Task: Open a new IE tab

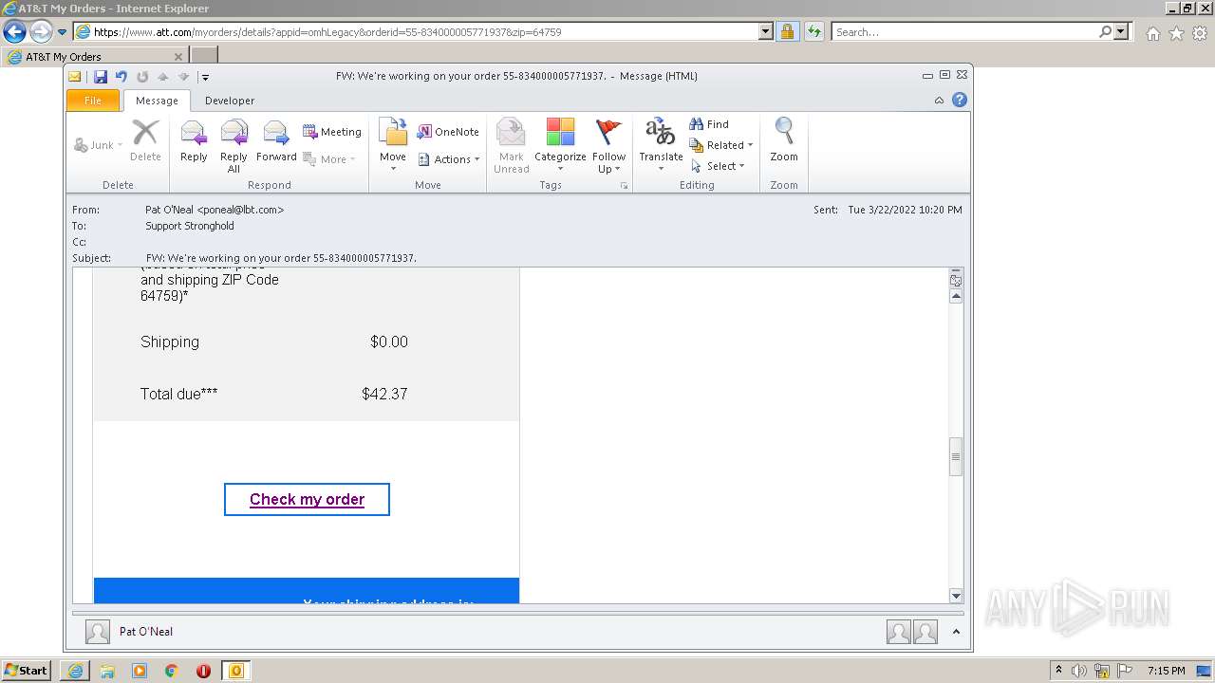Action: [x=204, y=57]
